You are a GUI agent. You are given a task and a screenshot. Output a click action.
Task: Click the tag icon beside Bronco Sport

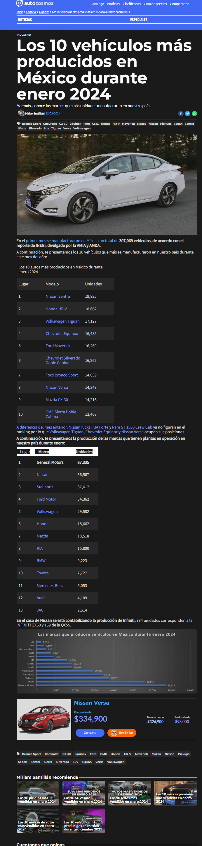[x=19, y=124]
